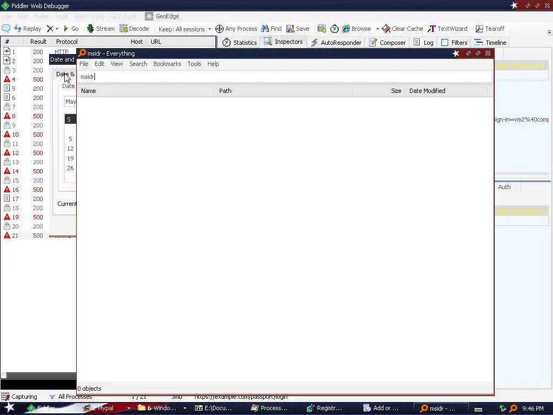This screenshot has width=553, height=415.
Task: Open TextWizard from the toolbar
Action: click(x=448, y=29)
